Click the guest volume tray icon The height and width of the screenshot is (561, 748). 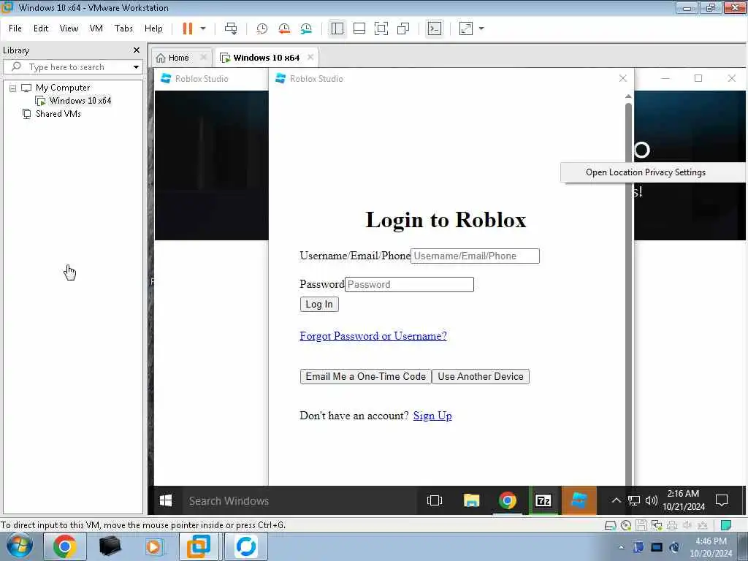[x=651, y=500]
